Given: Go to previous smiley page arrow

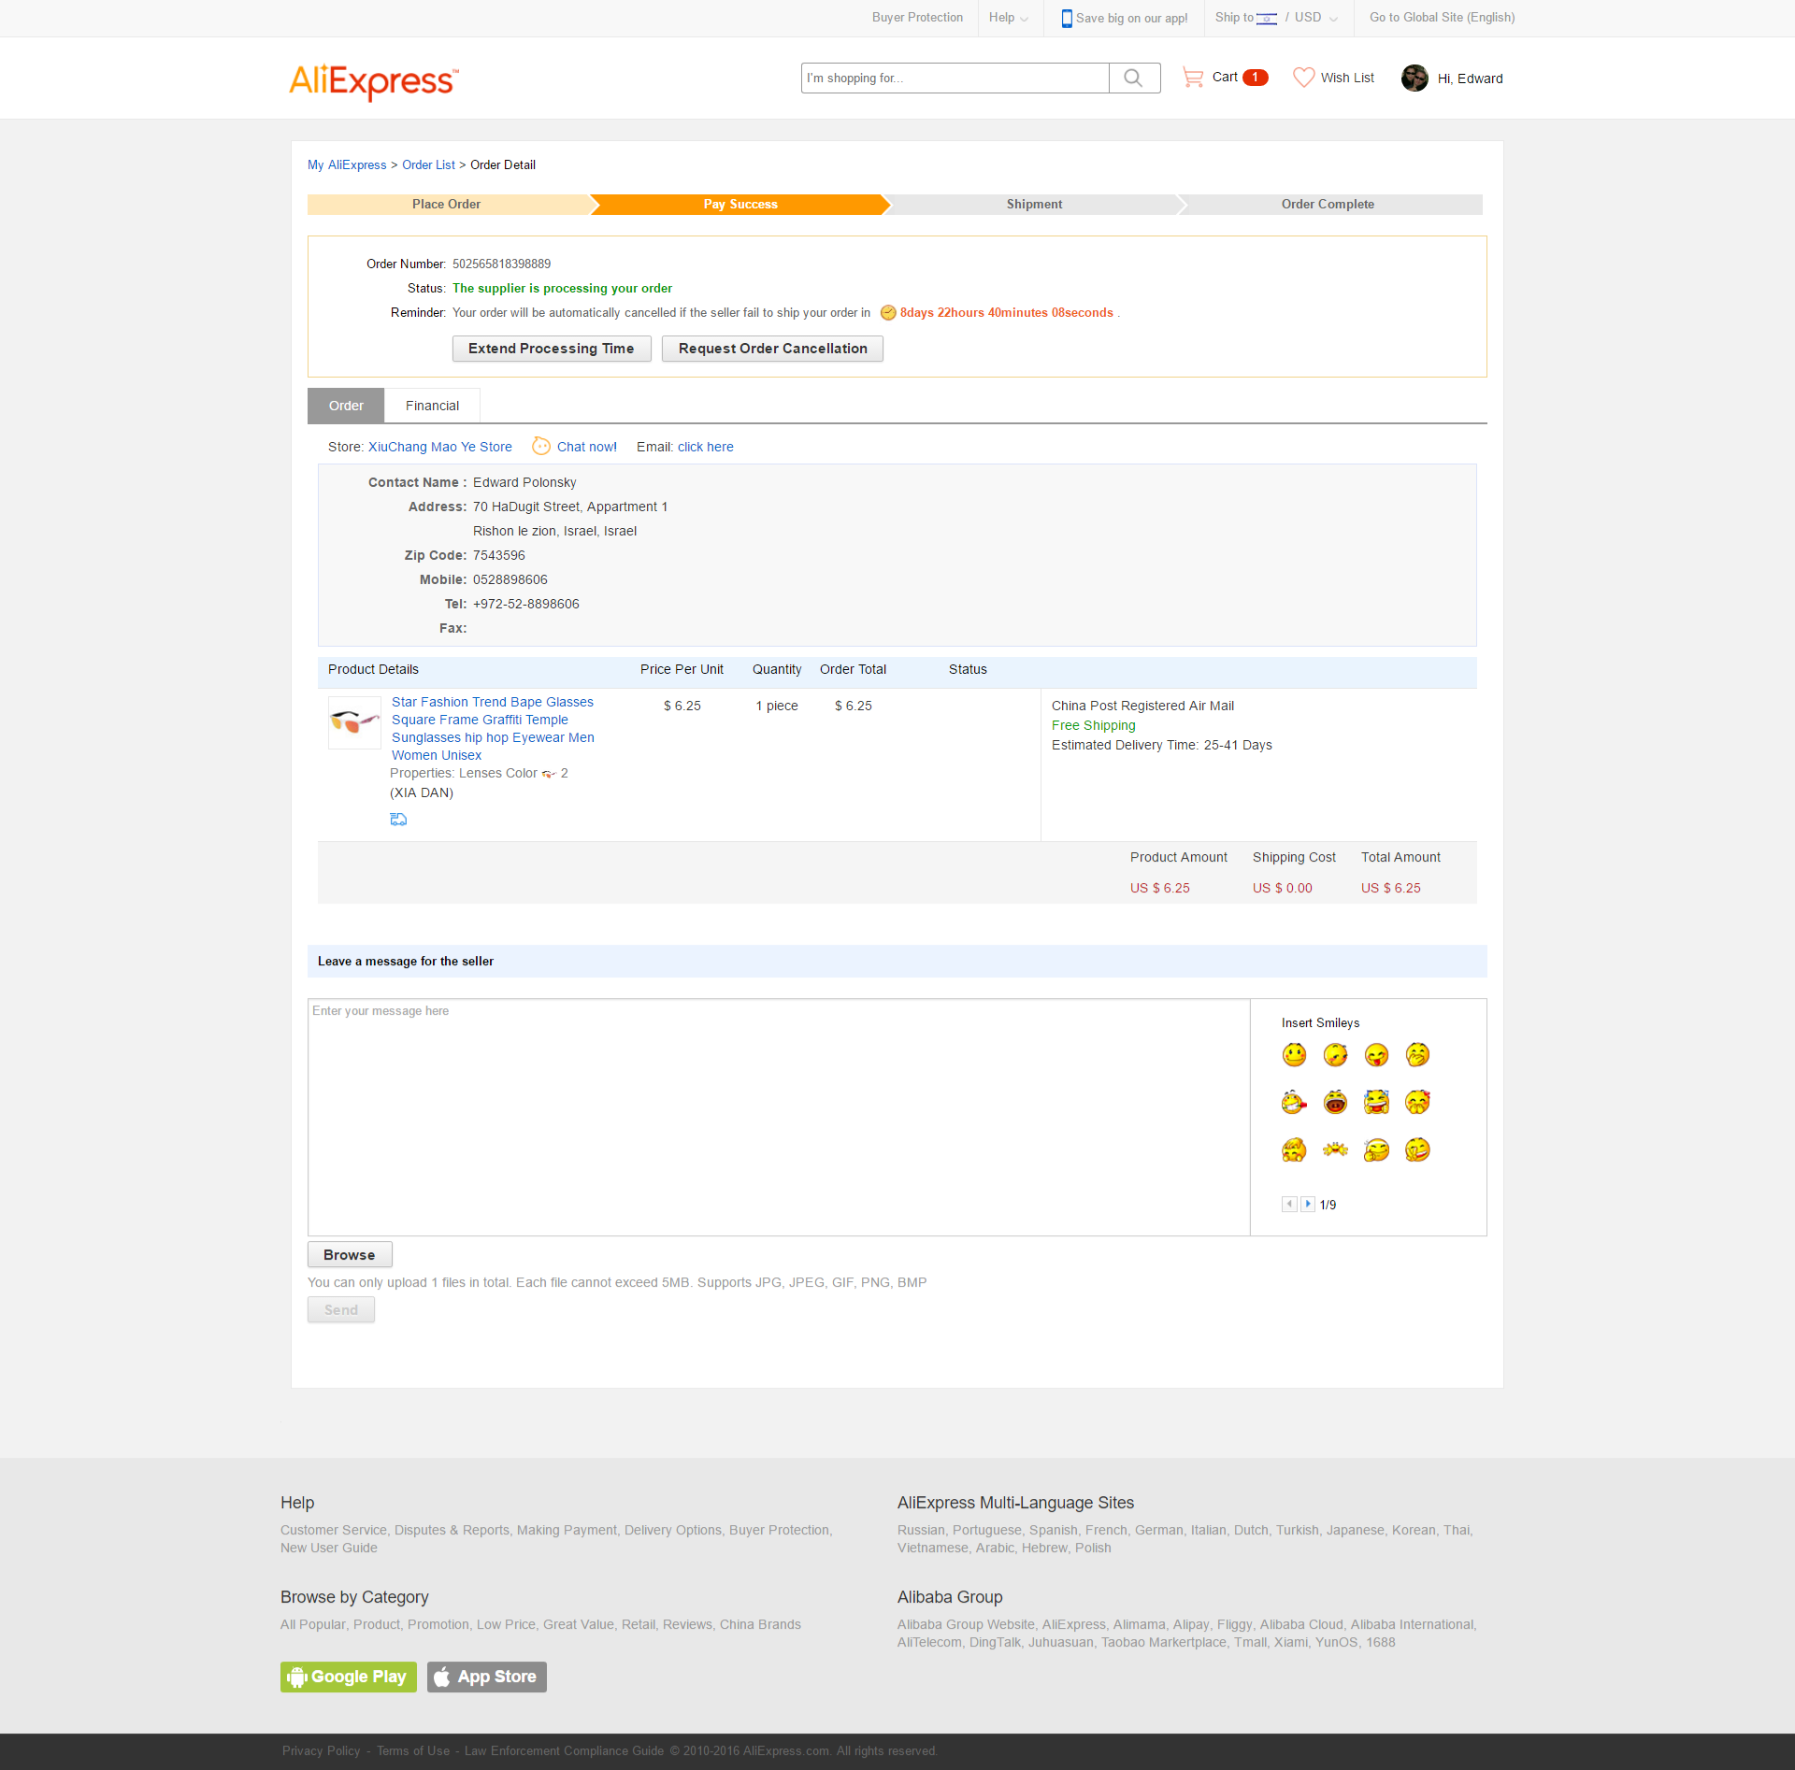Looking at the screenshot, I should [x=1289, y=1205].
